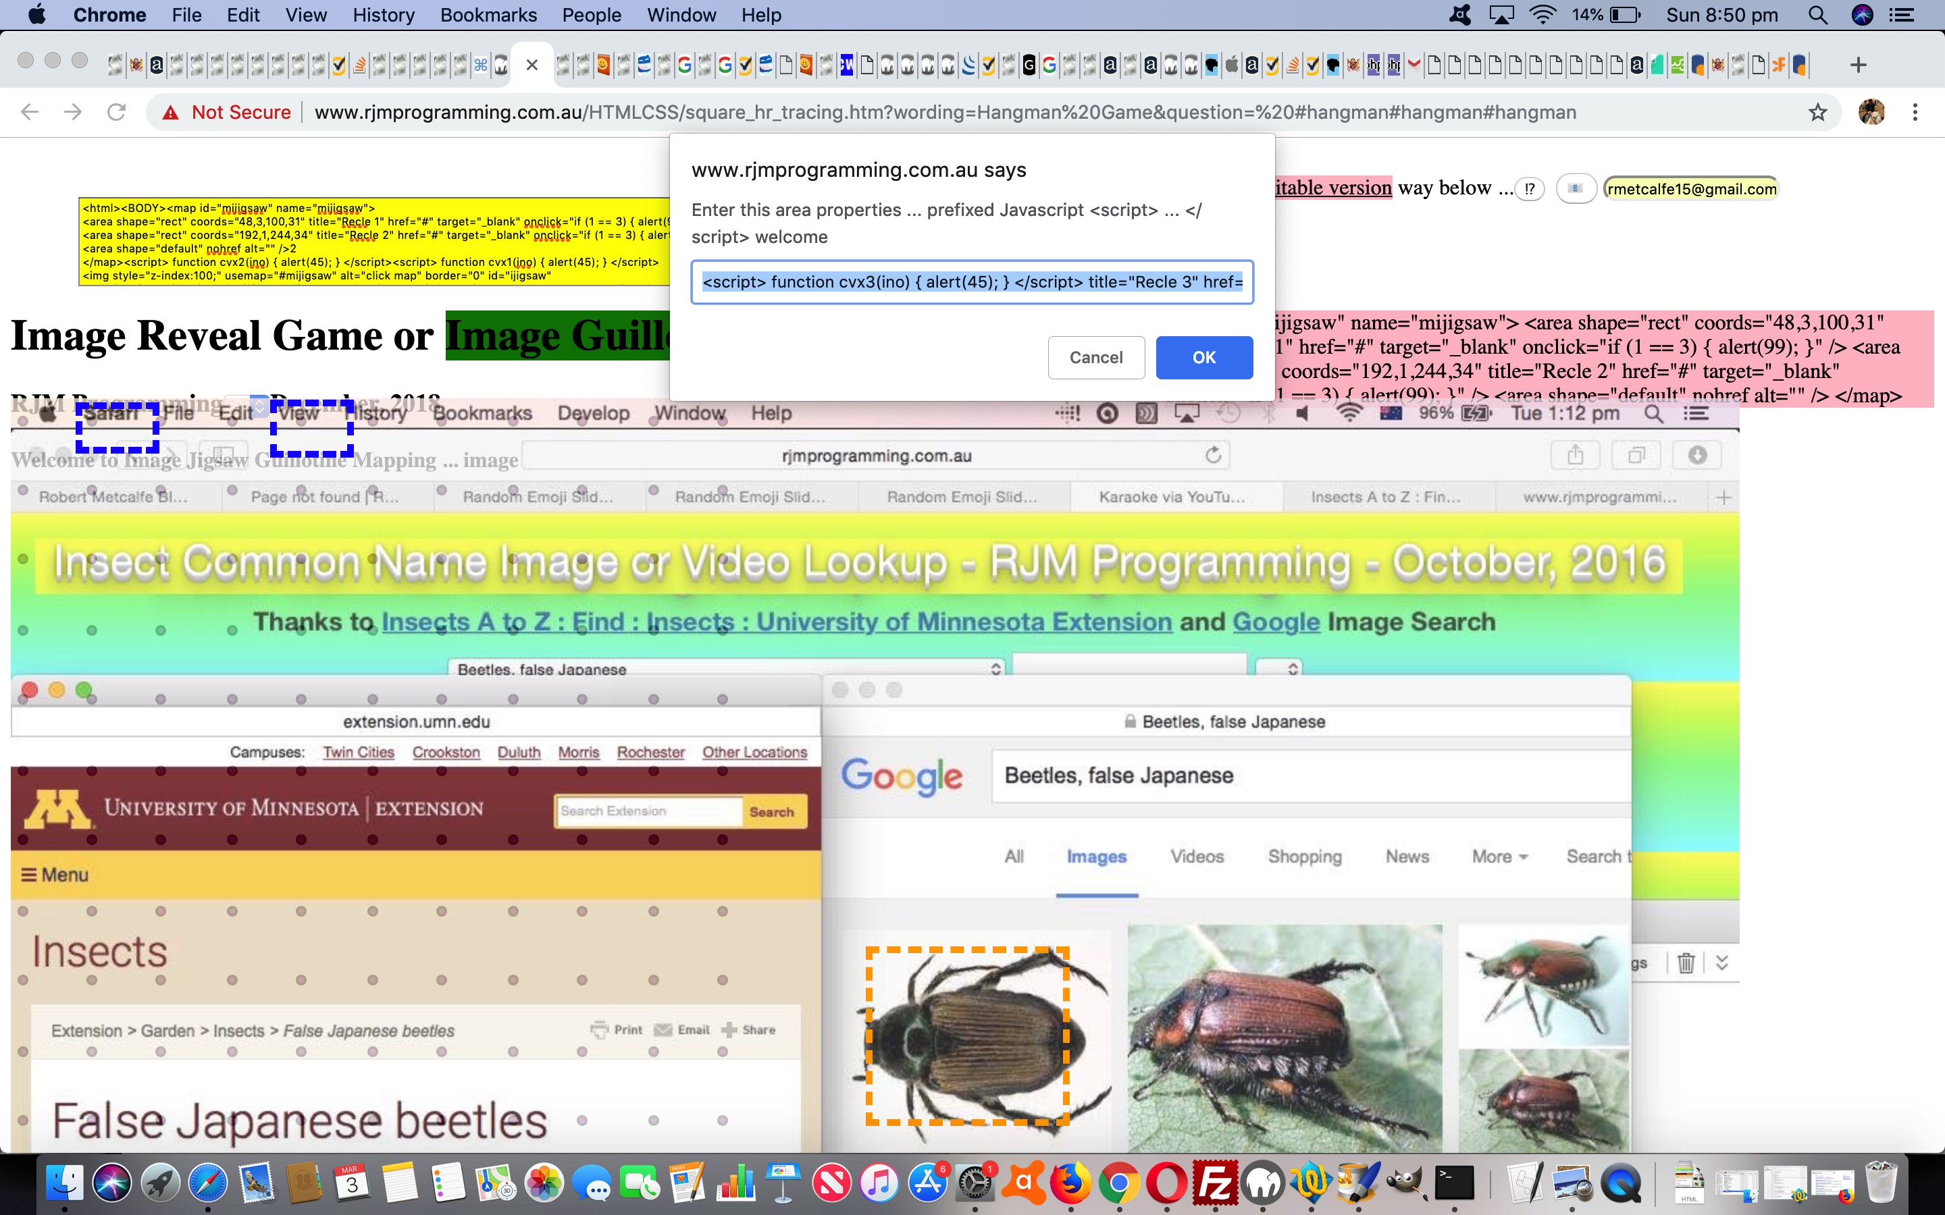Click Cancel button in the dialog
The height and width of the screenshot is (1215, 1945).
click(1095, 357)
